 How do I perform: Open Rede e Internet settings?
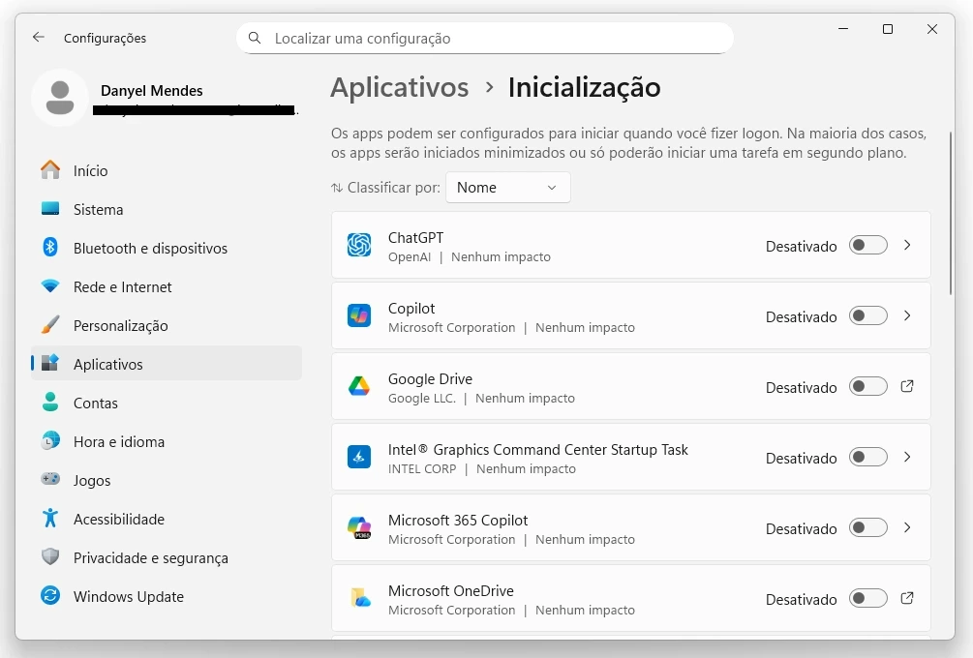(167, 287)
